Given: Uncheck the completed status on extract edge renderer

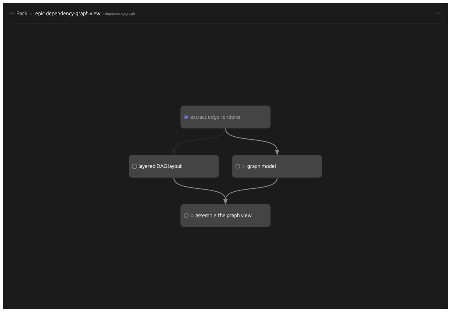Looking at the screenshot, I should (186, 117).
